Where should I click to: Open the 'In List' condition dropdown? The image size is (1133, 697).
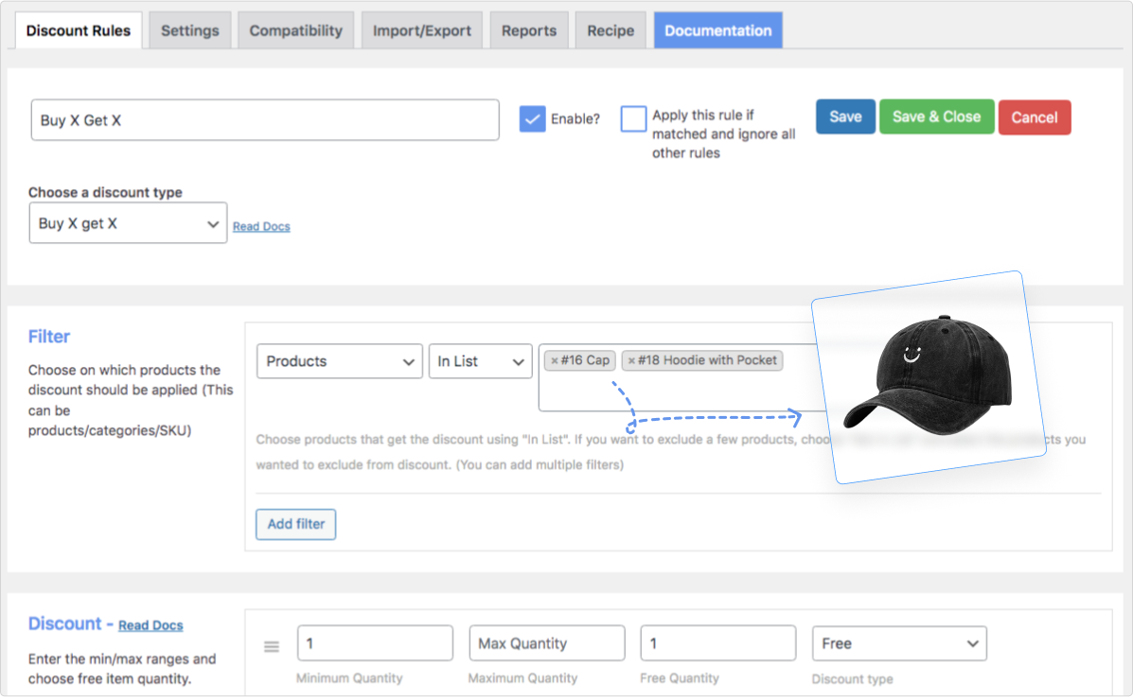point(481,361)
